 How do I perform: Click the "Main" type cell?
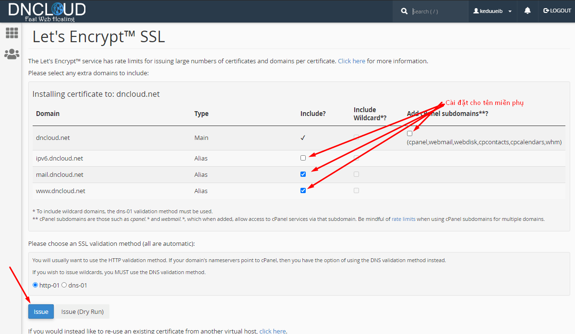pyautogui.click(x=201, y=138)
